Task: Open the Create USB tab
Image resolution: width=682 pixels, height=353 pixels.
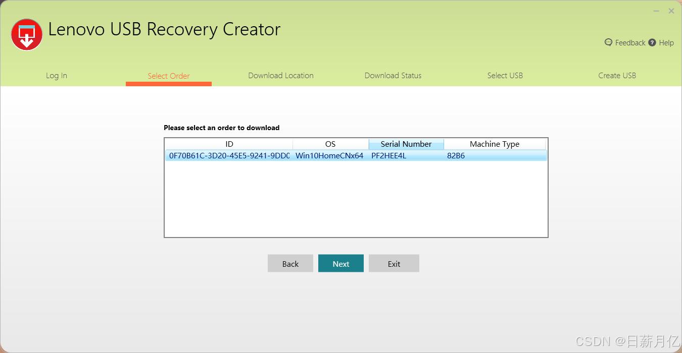Action: [617, 76]
